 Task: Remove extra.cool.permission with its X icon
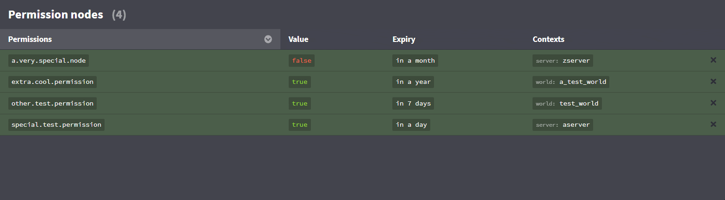713,82
